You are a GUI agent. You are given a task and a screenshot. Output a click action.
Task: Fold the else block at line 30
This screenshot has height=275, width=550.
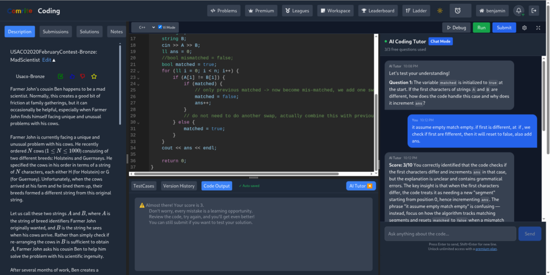click(x=138, y=122)
